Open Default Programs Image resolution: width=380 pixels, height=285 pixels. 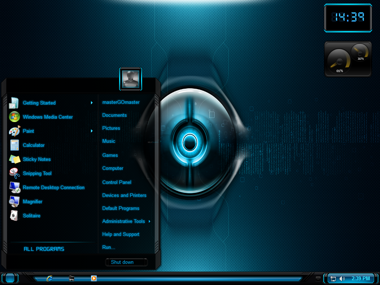[121, 209]
